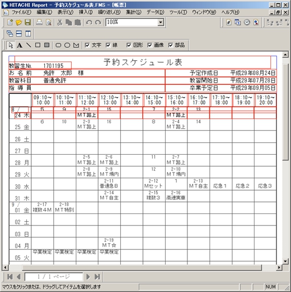Open the 集計(S) menu
This screenshot has width=291, height=292.
tap(133, 13)
